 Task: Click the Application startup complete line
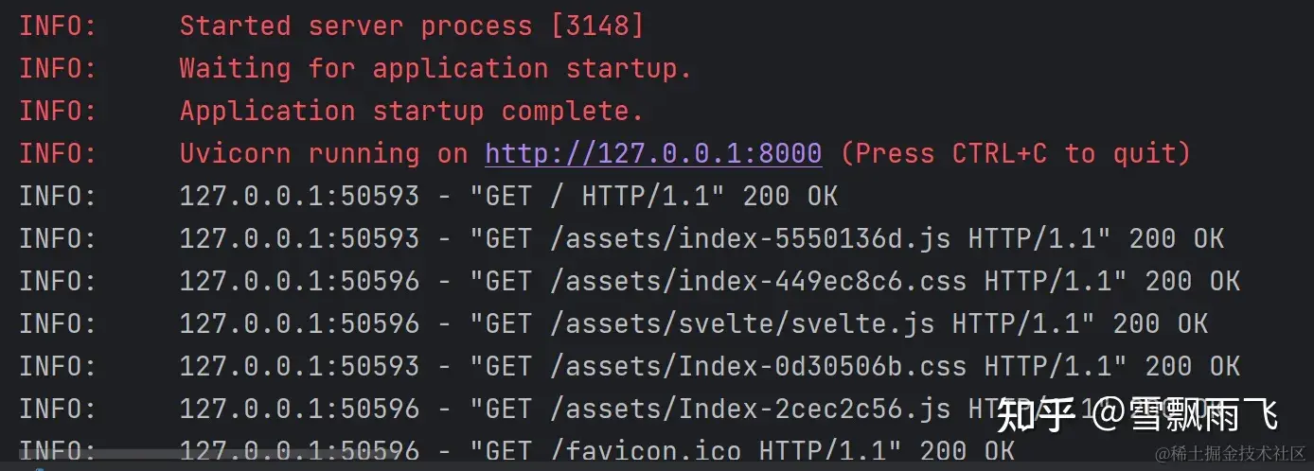point(331,111)
